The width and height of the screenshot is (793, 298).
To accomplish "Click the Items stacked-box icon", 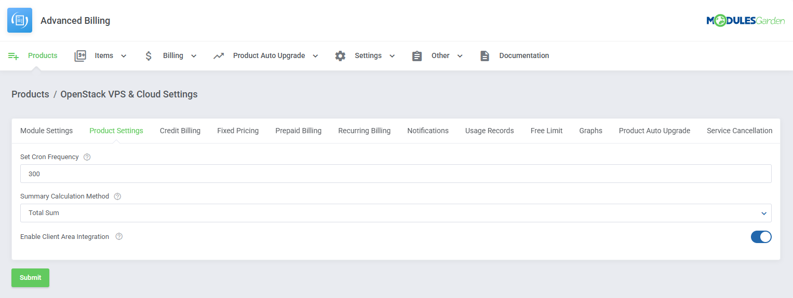I will point(80,56).
